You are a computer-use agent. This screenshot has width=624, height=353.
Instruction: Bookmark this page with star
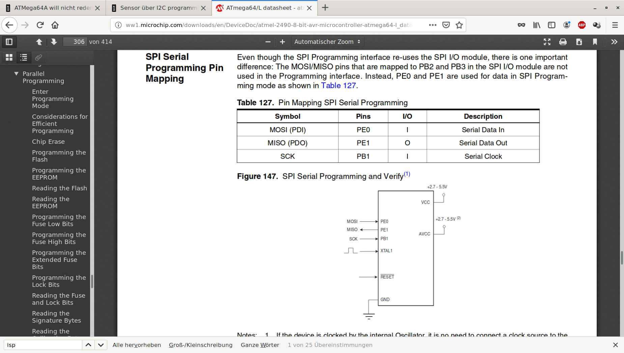click(459, 25)
